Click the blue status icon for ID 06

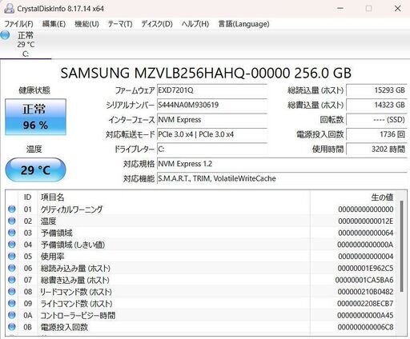click(12, 268)
